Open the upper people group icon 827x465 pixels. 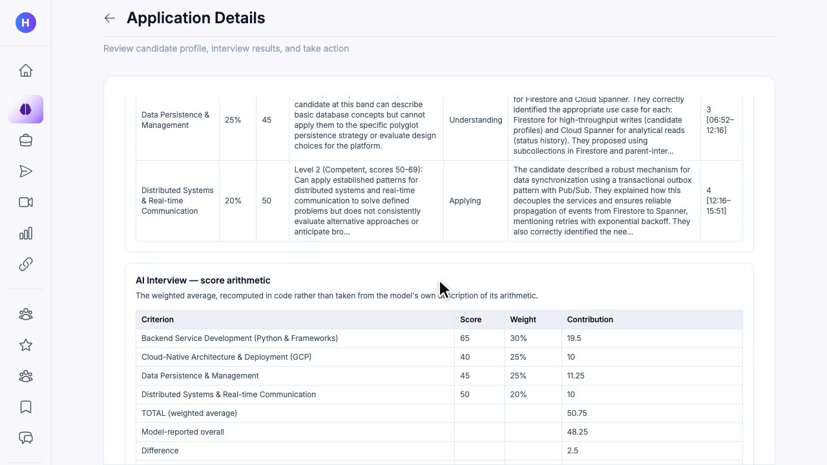point(26,315)
